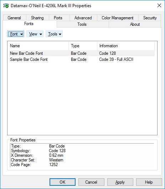Select the New Bar Code Font row
The width and height of the screenshot is (165, 189).
point(82,53)
